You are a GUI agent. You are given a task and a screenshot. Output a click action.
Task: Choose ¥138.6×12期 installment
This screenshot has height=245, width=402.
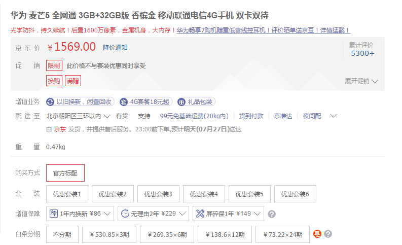point(225,234)
